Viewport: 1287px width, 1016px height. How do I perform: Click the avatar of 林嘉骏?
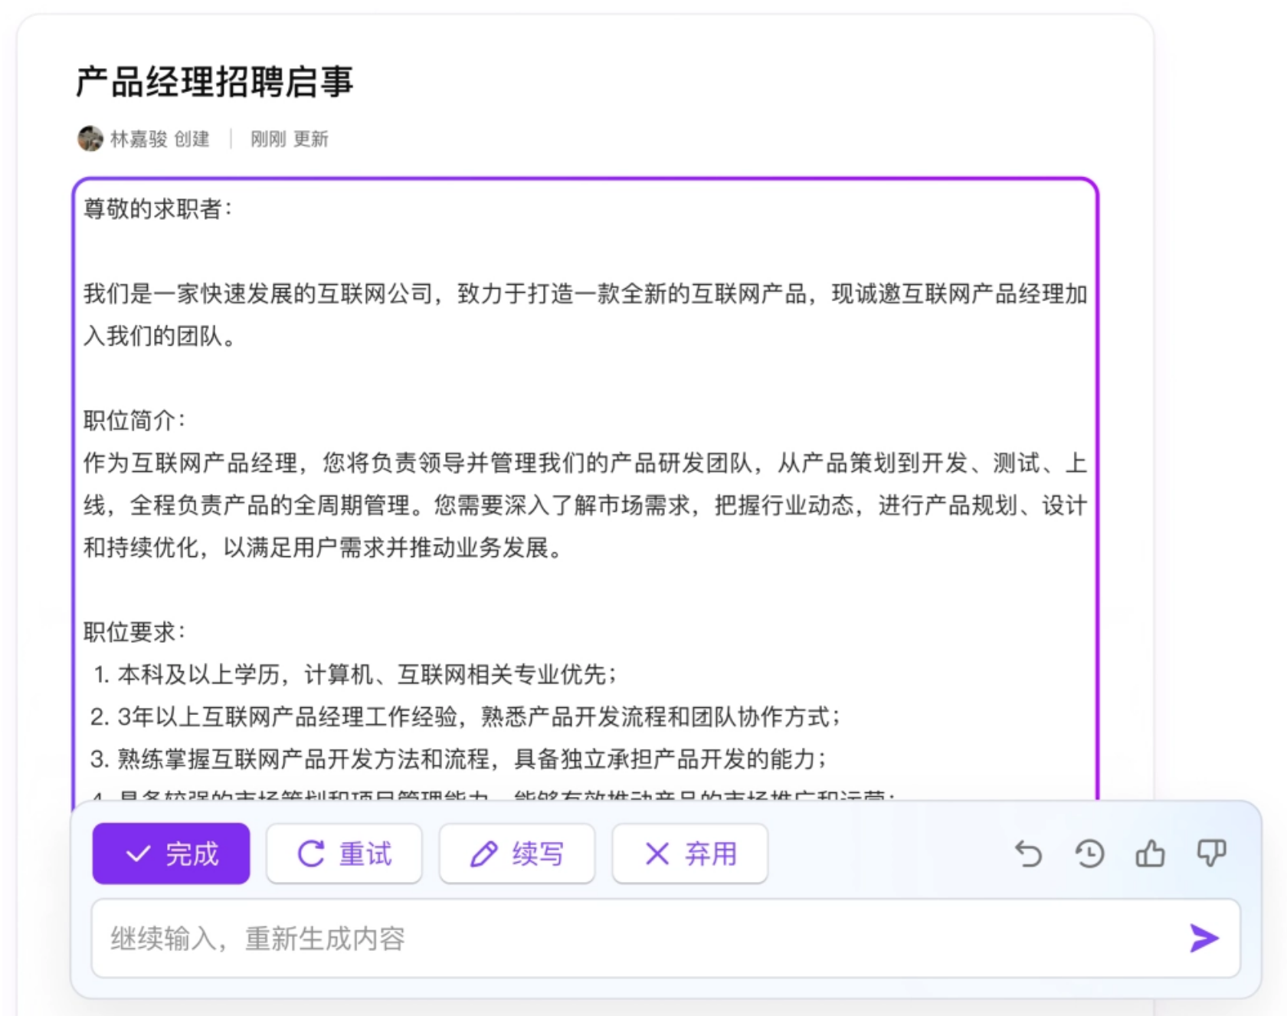pyautogui.click(x=90, y=139)
